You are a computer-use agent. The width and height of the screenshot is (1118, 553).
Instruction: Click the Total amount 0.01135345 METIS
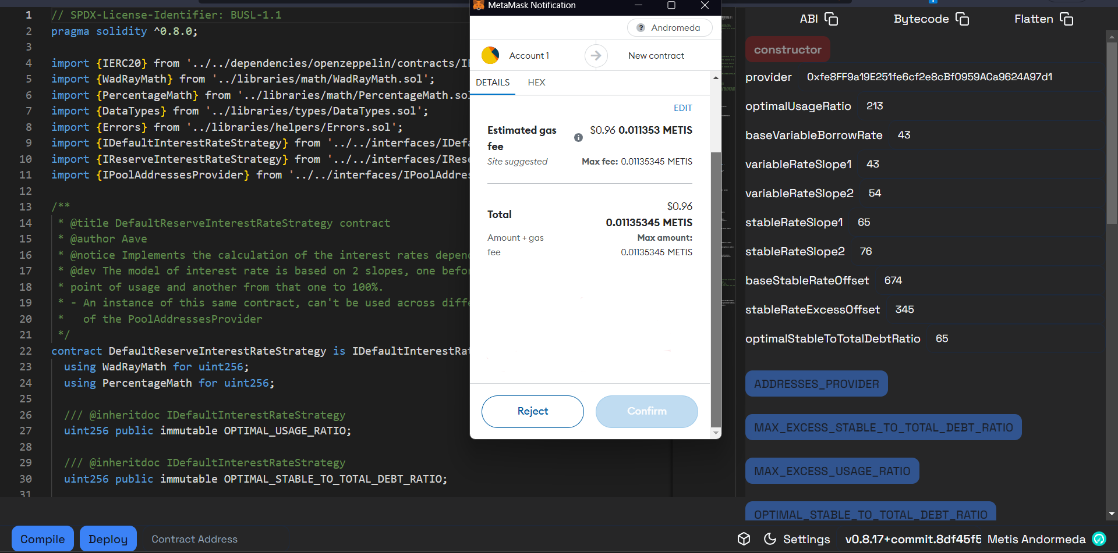click(649, 223)
